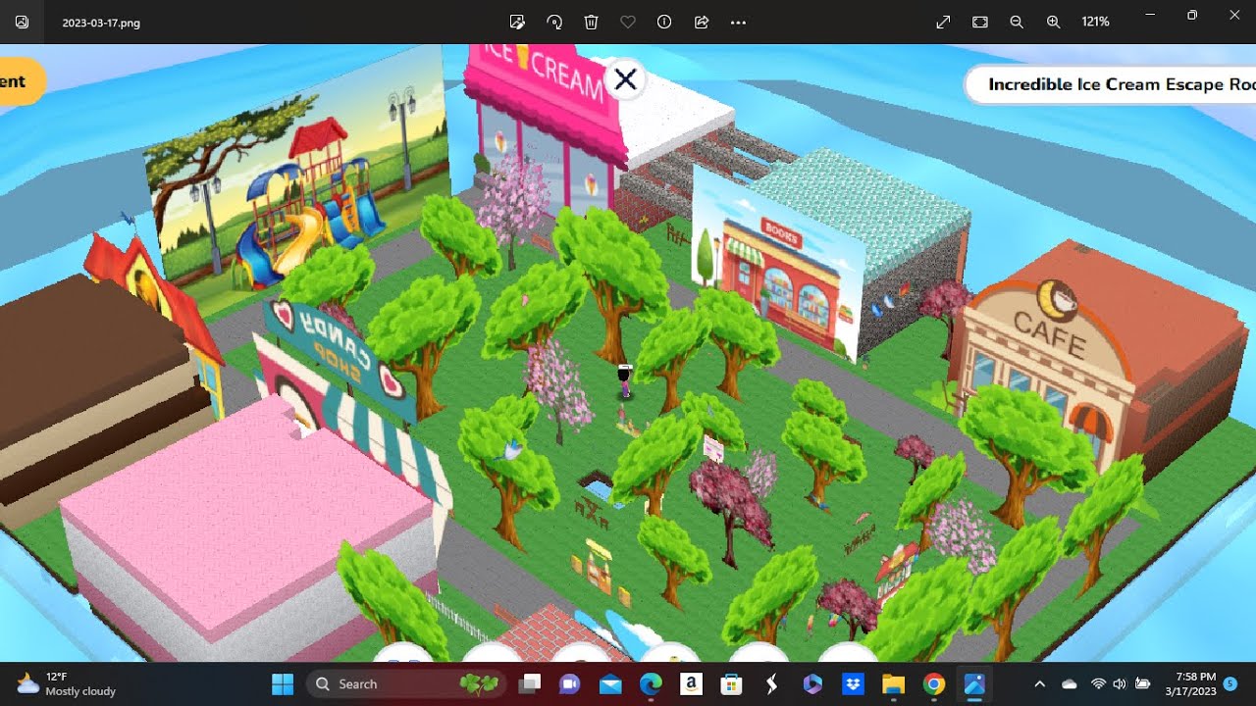Click the 121% zoom level text
Image resolution: width=1256 pixels, height=706 pixels.
[1095, 22]
